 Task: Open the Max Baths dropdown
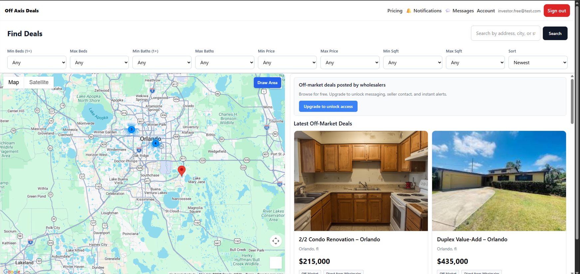click(225, 63)
